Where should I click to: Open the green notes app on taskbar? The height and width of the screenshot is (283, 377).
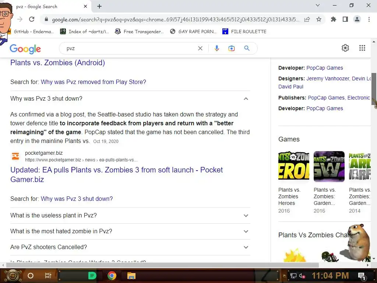92,276
